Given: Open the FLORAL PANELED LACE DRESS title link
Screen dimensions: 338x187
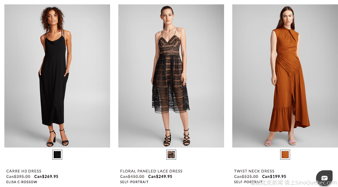Looking at the screenshot, I should [151, 171].
